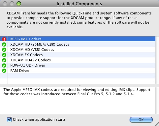Select XDCAM HD422 Codecs component
The width and height of the screenshot is (159, 126).
[78, 60]
